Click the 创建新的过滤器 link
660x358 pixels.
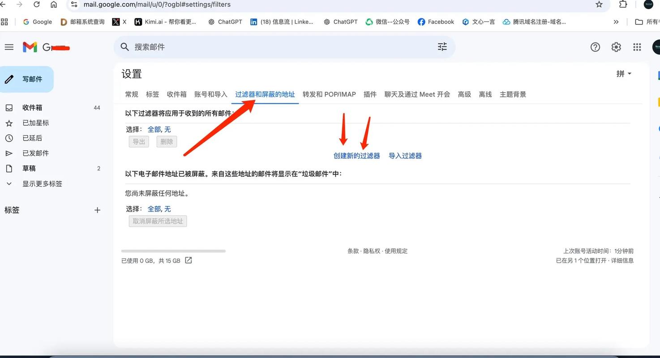tap(356, 155)
